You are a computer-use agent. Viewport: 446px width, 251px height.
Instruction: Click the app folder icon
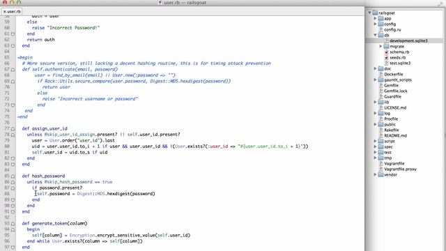point(381,18)
